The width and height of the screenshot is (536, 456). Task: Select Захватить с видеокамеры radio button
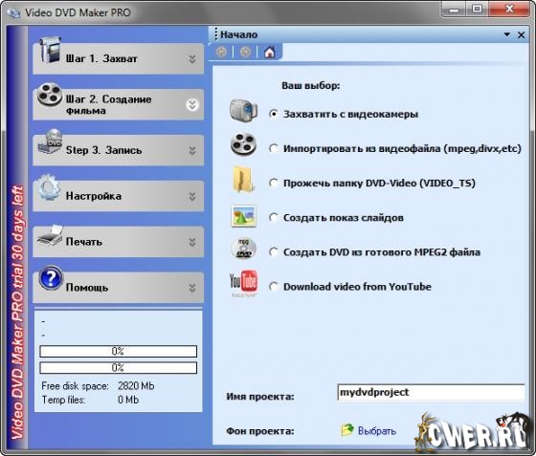pos(274,114)
